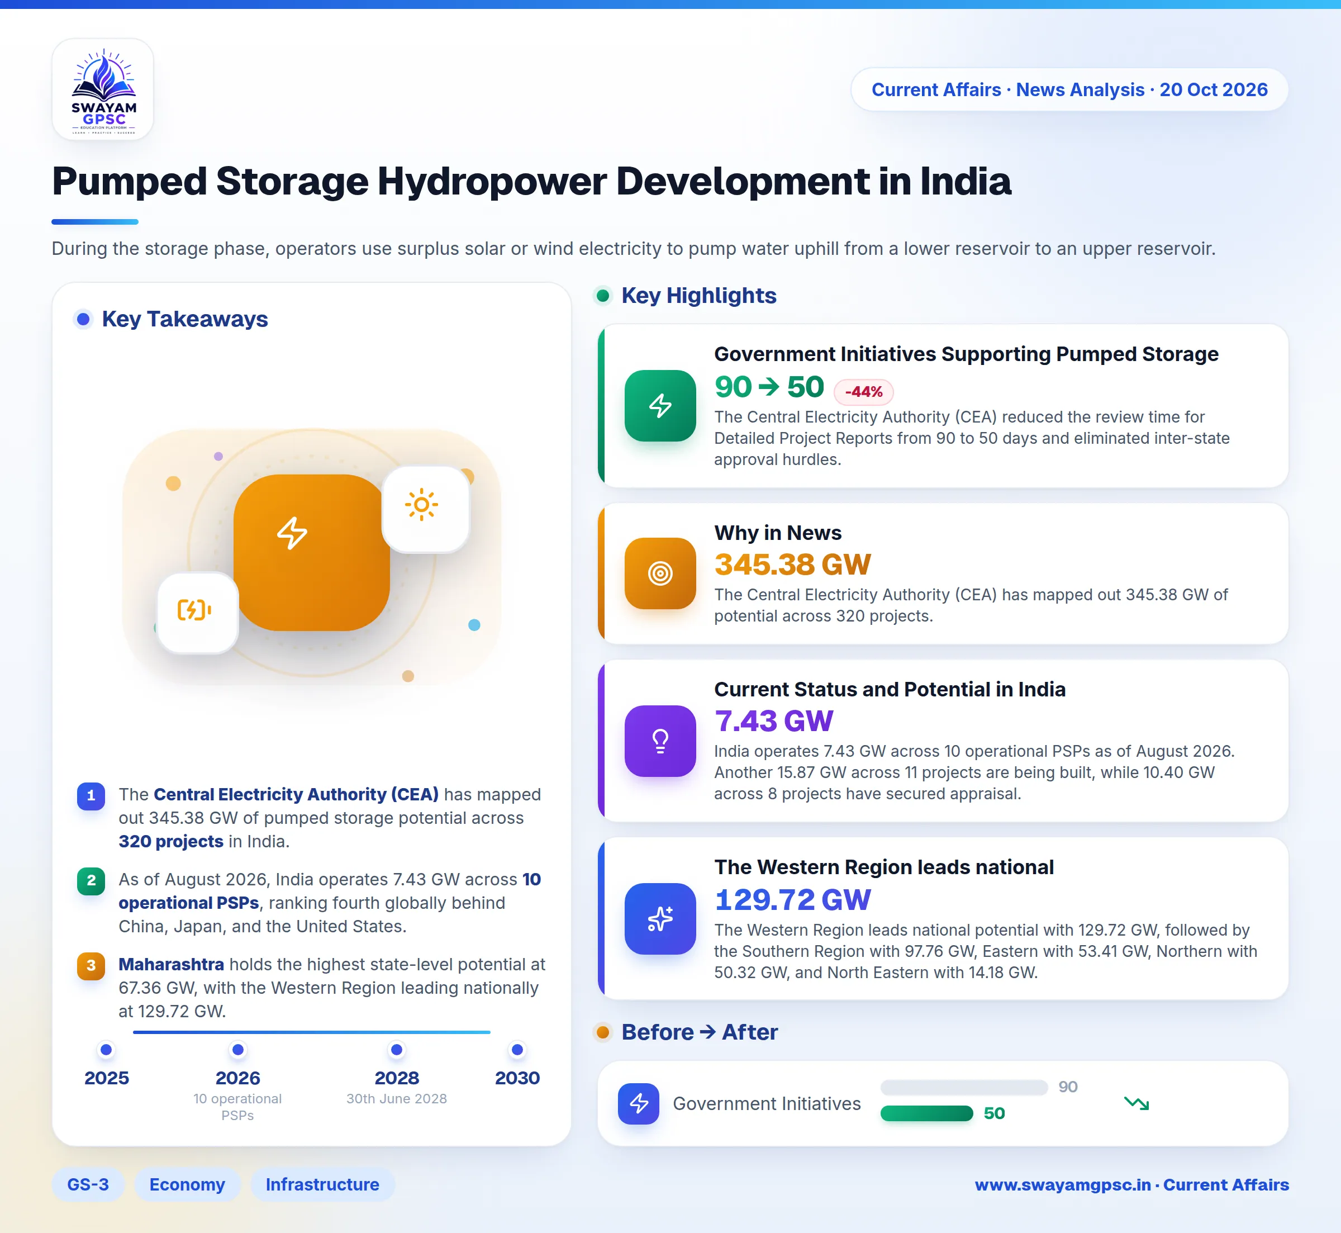The image size is (1341, 1233).
Task: Click the orange target icon in Why in News card
Action: tap(659, 573)
